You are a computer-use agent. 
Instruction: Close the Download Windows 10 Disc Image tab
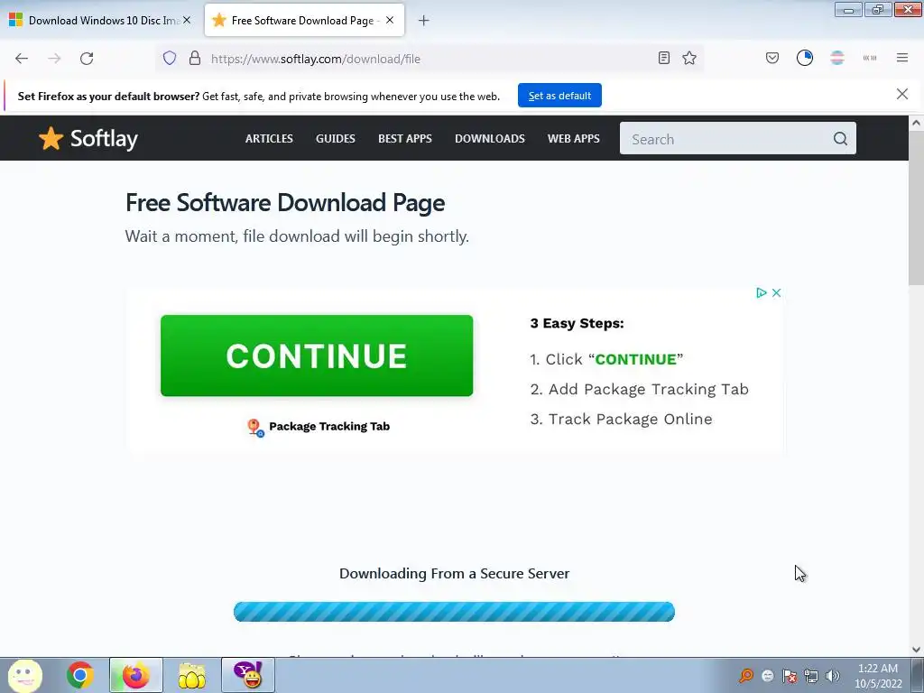coord(187,20)
